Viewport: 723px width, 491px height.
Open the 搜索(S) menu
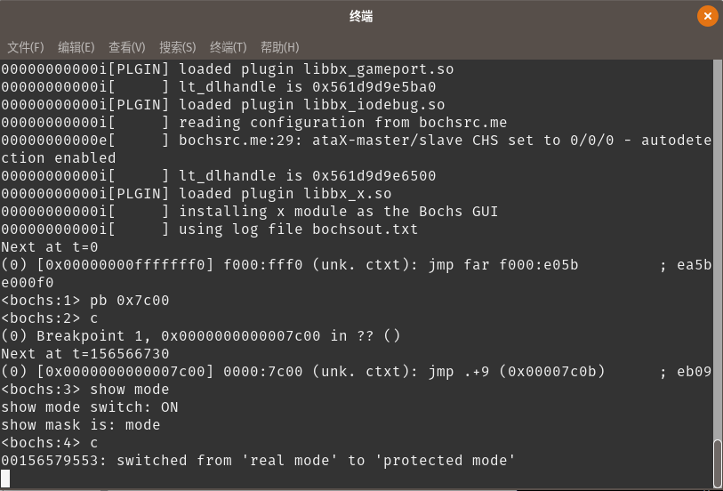pyautogui.click(x=178, y=47)
